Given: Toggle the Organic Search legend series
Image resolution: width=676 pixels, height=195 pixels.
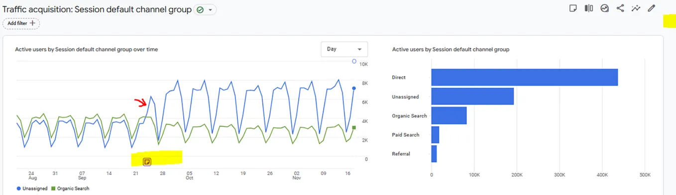Looking at the screenshot, I should click(x=70, y=189).
